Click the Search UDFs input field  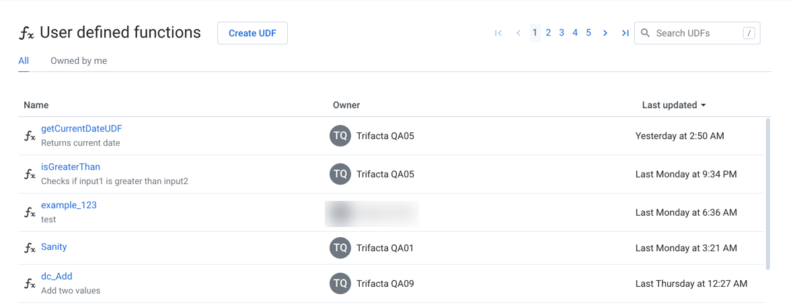pos(696,33)
